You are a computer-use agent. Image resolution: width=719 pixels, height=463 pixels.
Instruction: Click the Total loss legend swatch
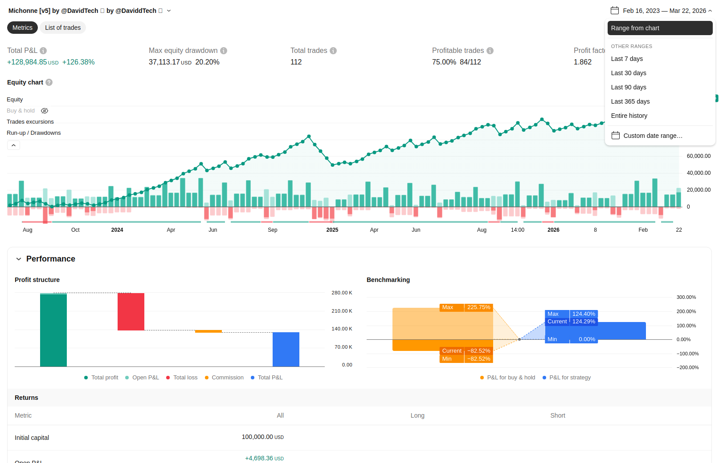click(168, 378)
